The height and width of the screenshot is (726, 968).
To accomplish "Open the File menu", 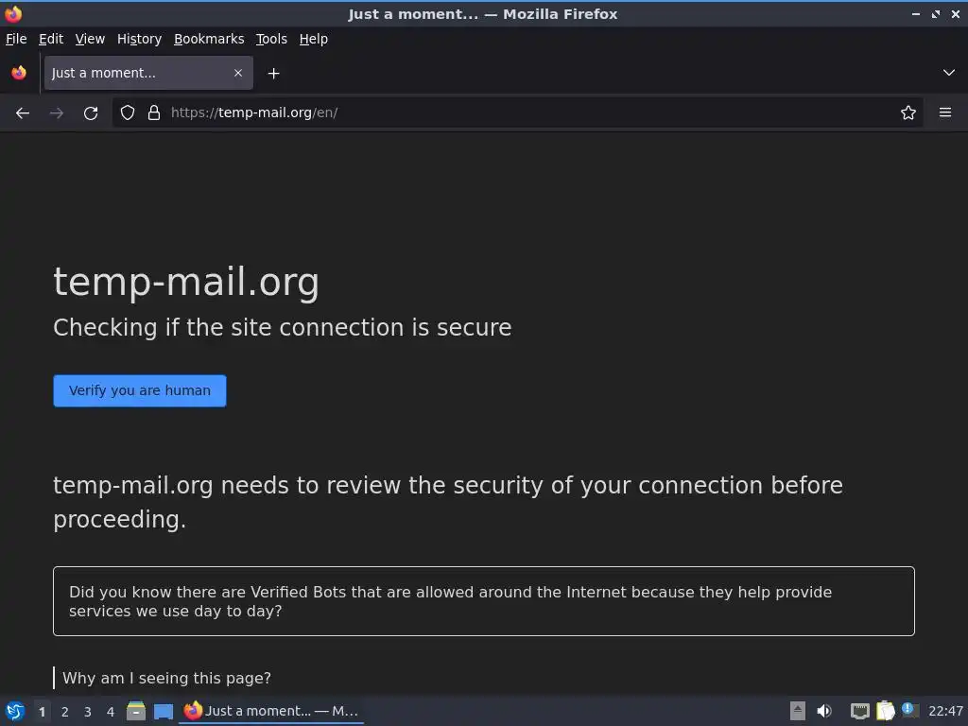I will 16,39.
